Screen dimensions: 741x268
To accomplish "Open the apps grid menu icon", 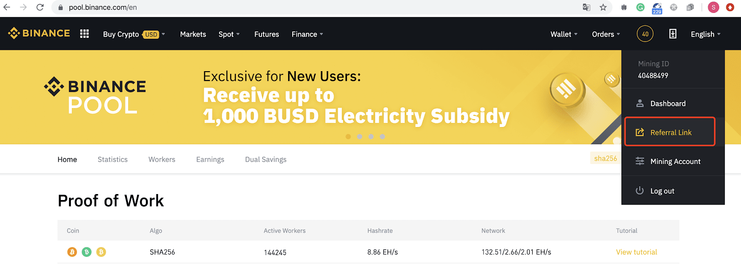I will [x=84, y=34].
